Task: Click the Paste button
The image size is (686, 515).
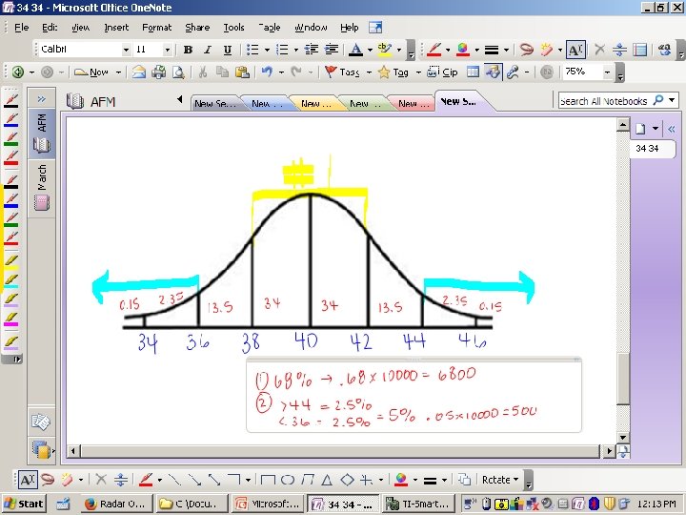Action: [x=242, y=72]
